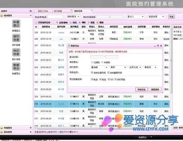Open the 商桥 dropdown in export dialog
The image size is (183, 141).
[118, 67]
